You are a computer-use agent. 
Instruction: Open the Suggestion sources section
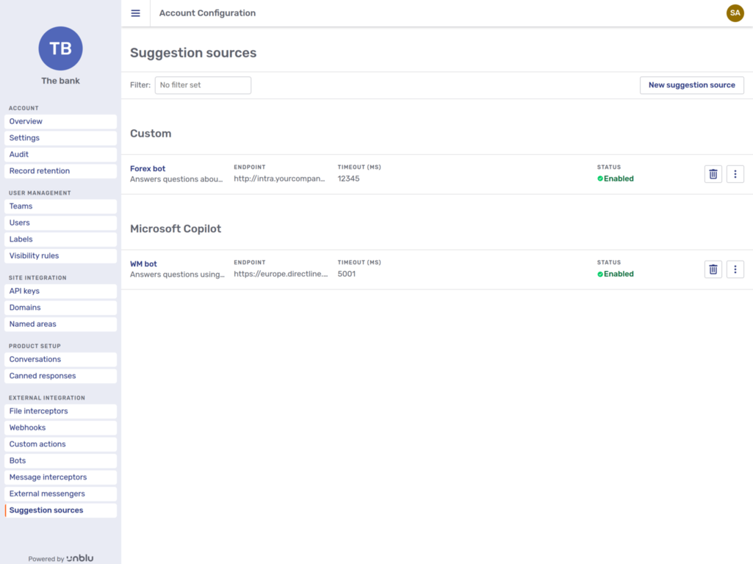point(44,510)
